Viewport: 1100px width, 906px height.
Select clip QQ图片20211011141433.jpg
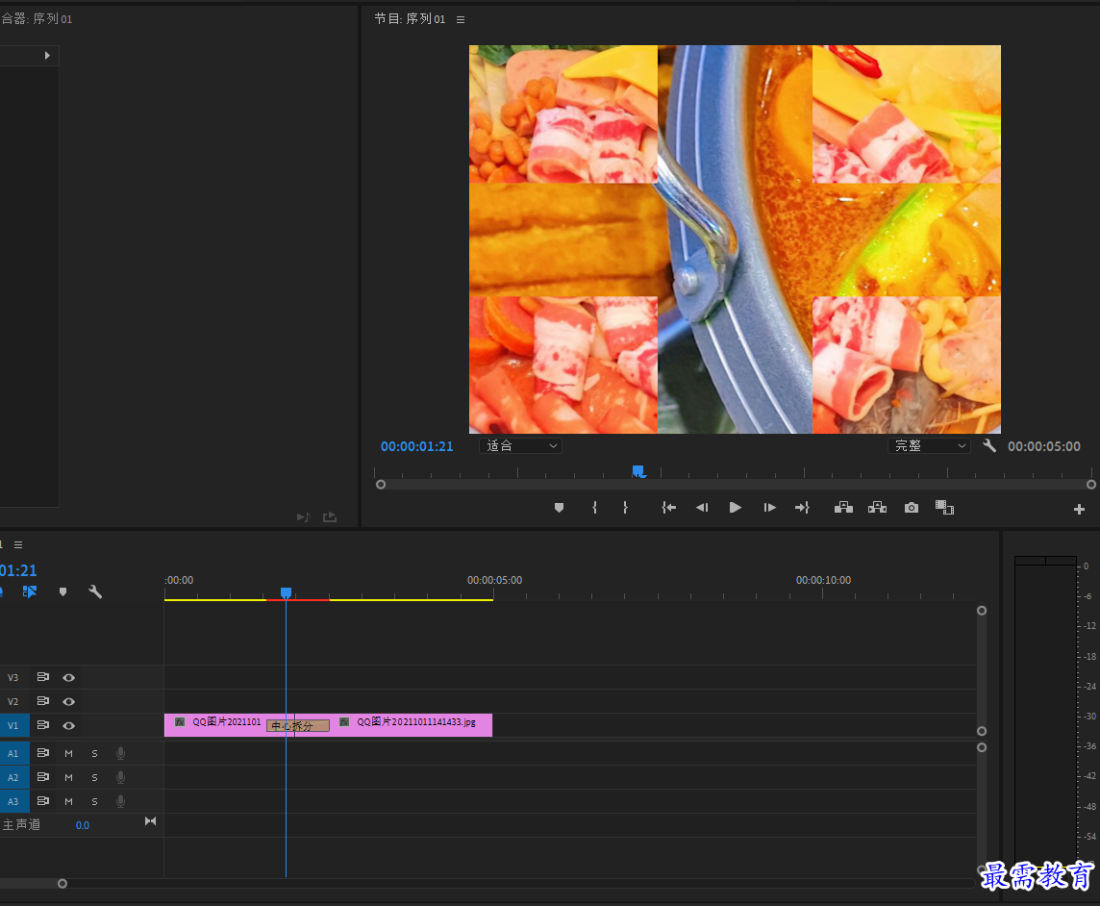[412, 725]
